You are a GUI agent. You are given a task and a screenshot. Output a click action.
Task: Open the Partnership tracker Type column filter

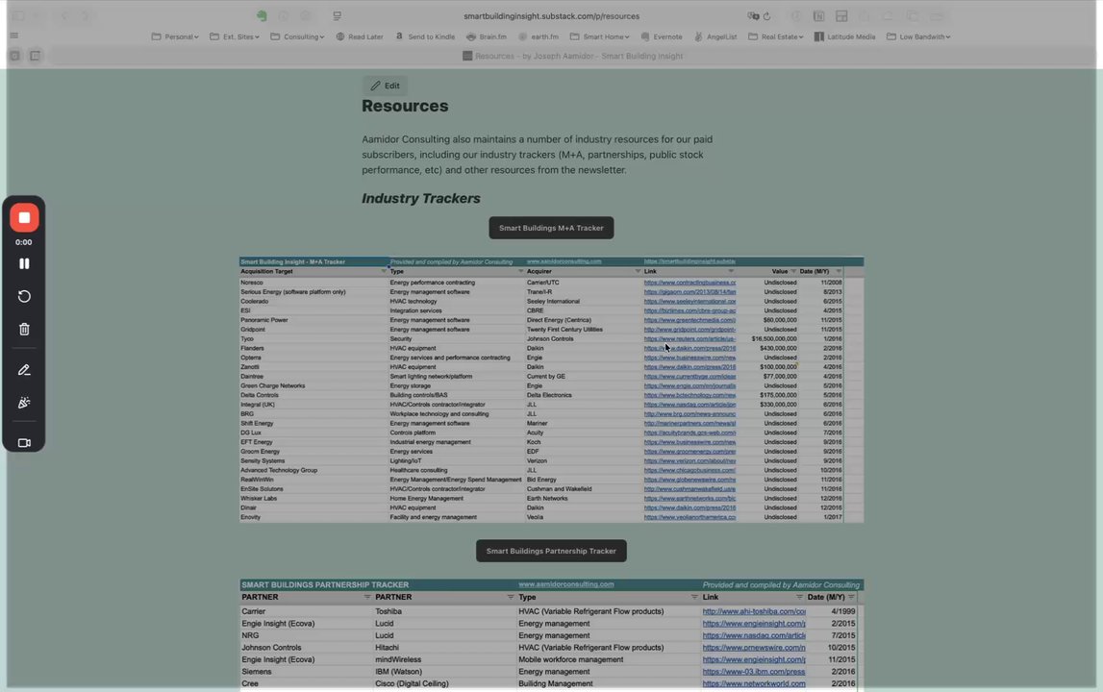(694, 597)
